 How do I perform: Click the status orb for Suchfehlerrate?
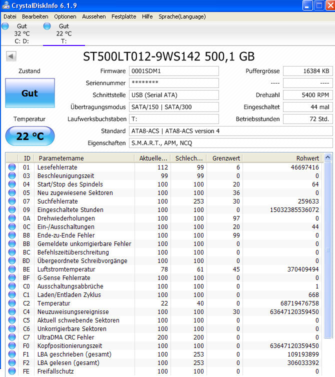coord(12,201)
